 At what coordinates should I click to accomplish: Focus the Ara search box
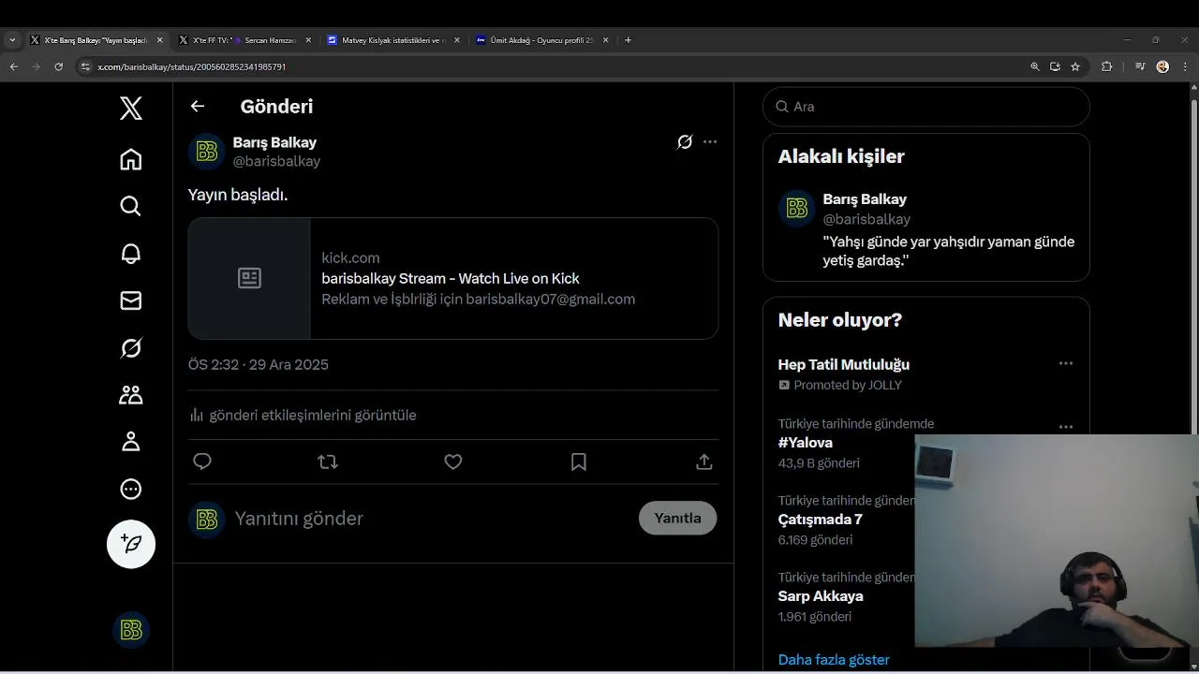coord(926,107)
